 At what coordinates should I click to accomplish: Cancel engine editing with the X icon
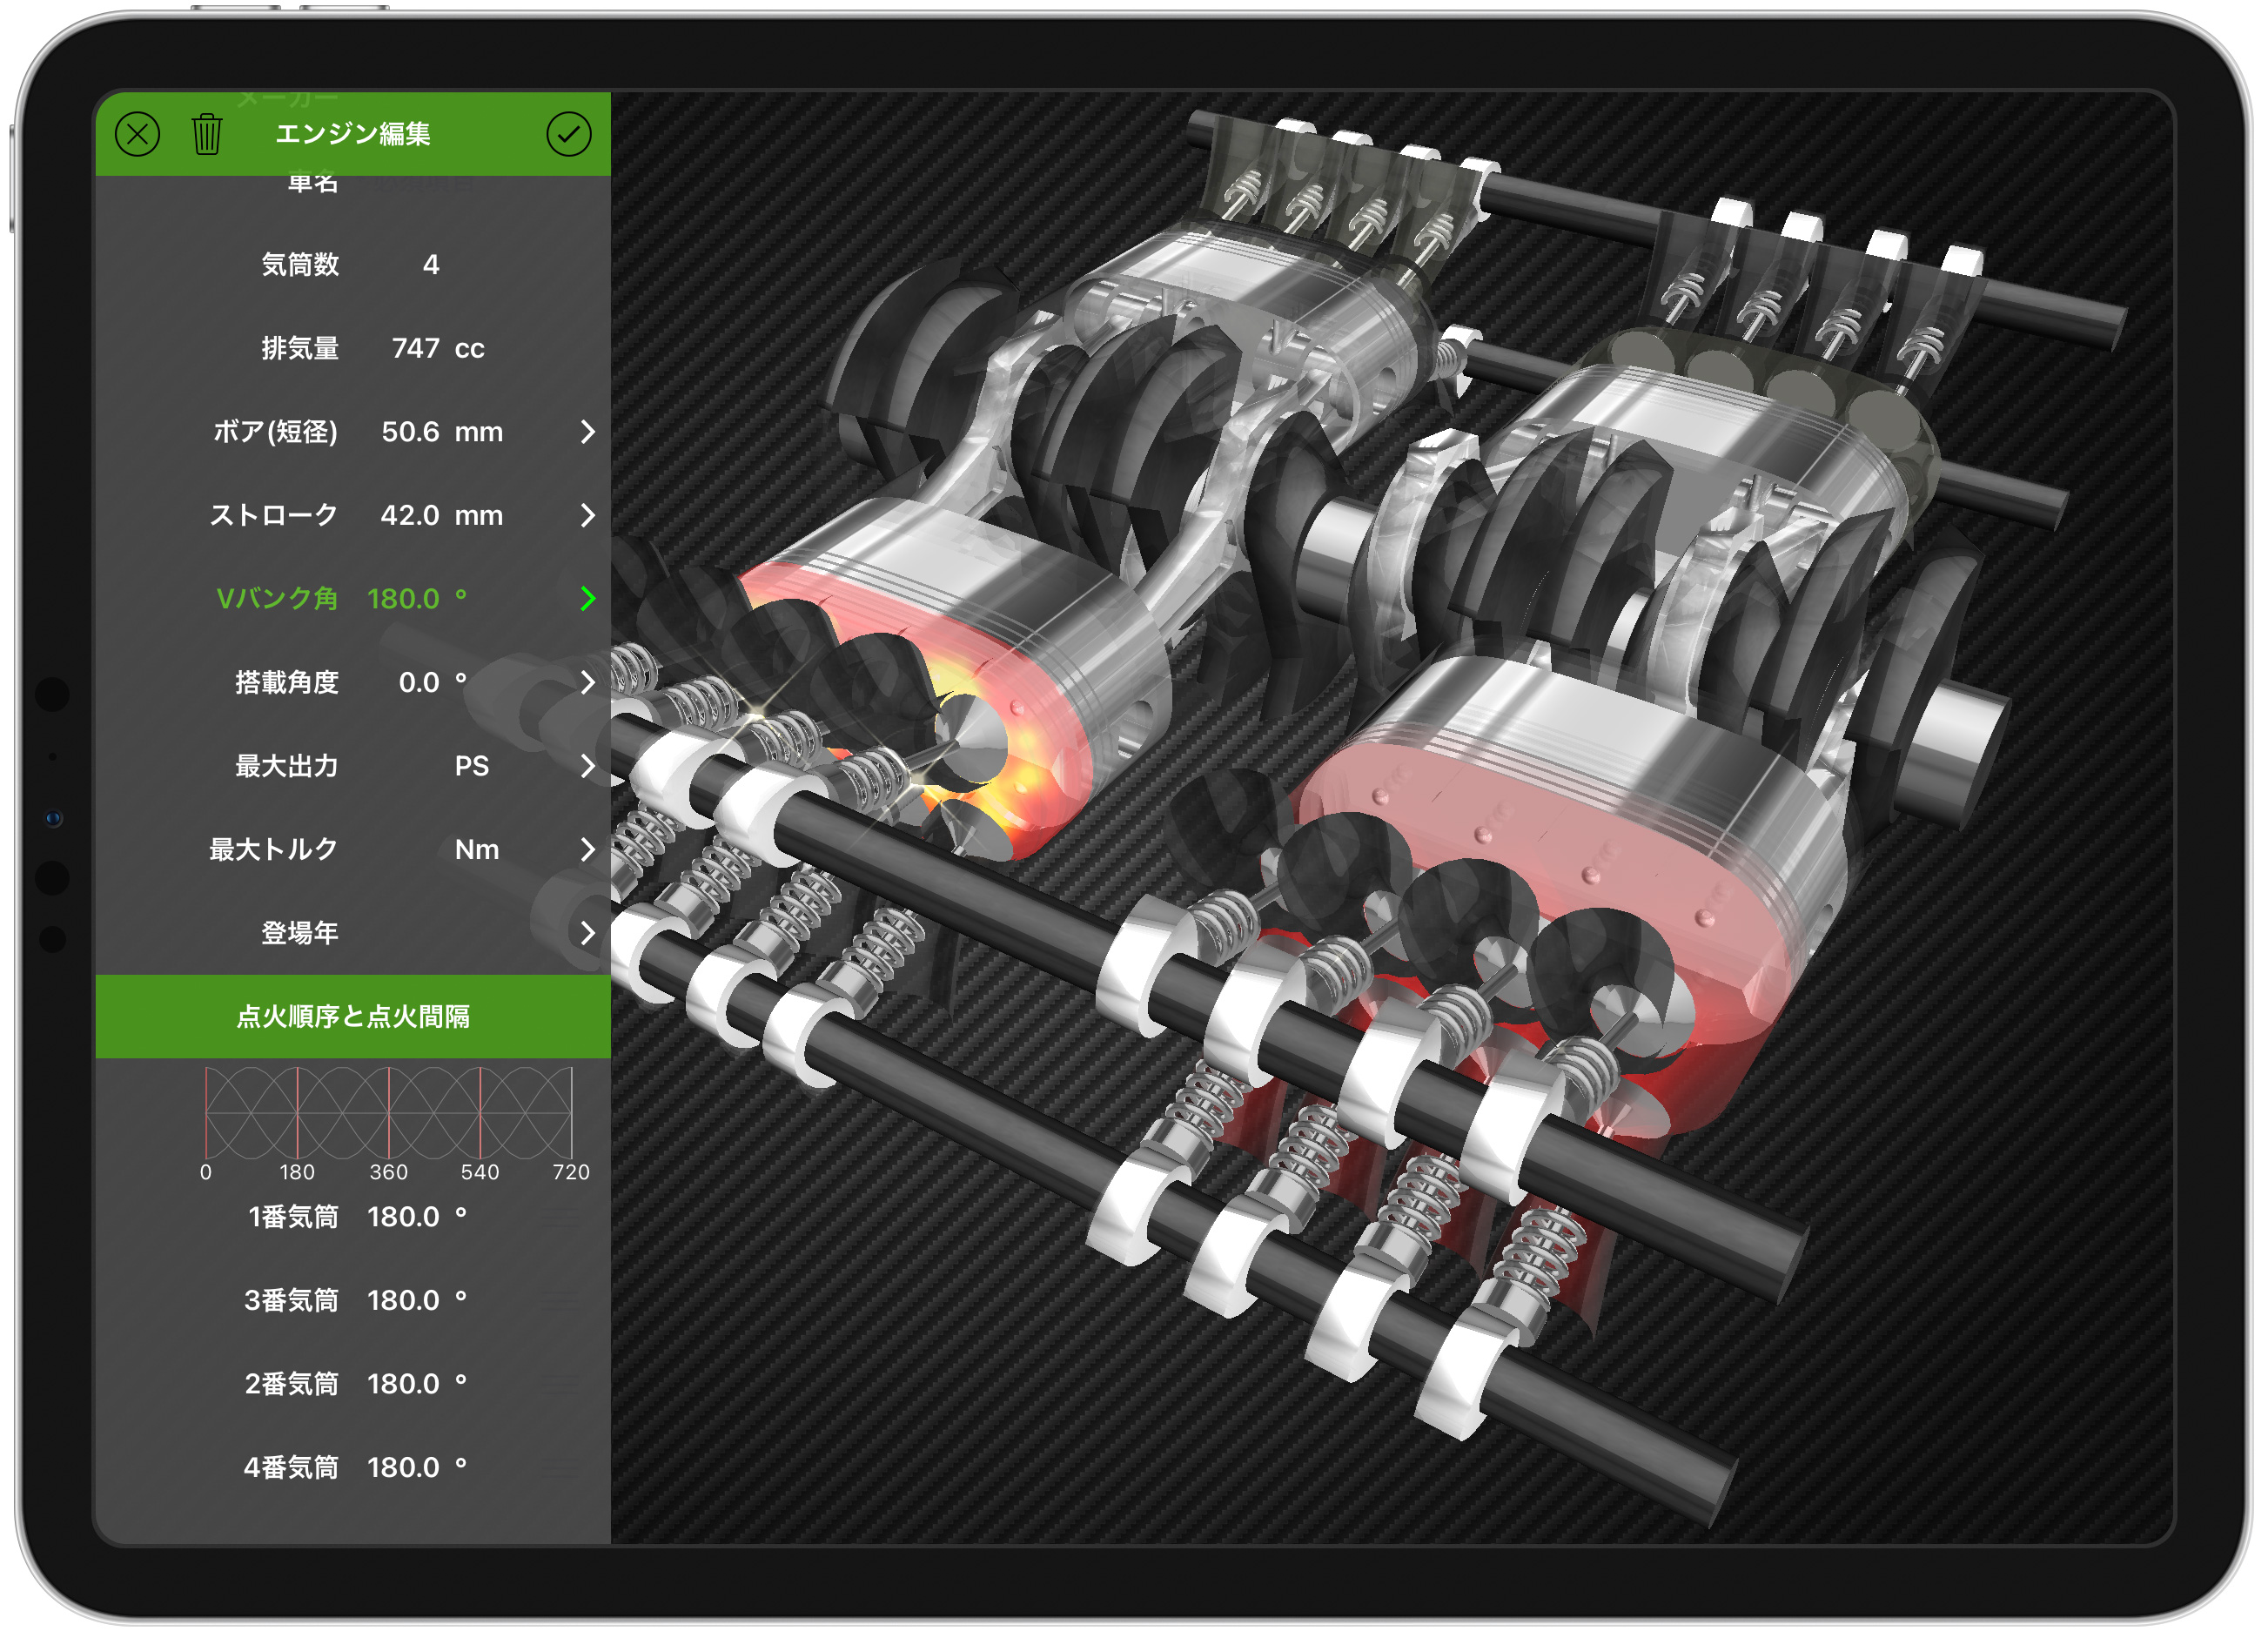137,134
